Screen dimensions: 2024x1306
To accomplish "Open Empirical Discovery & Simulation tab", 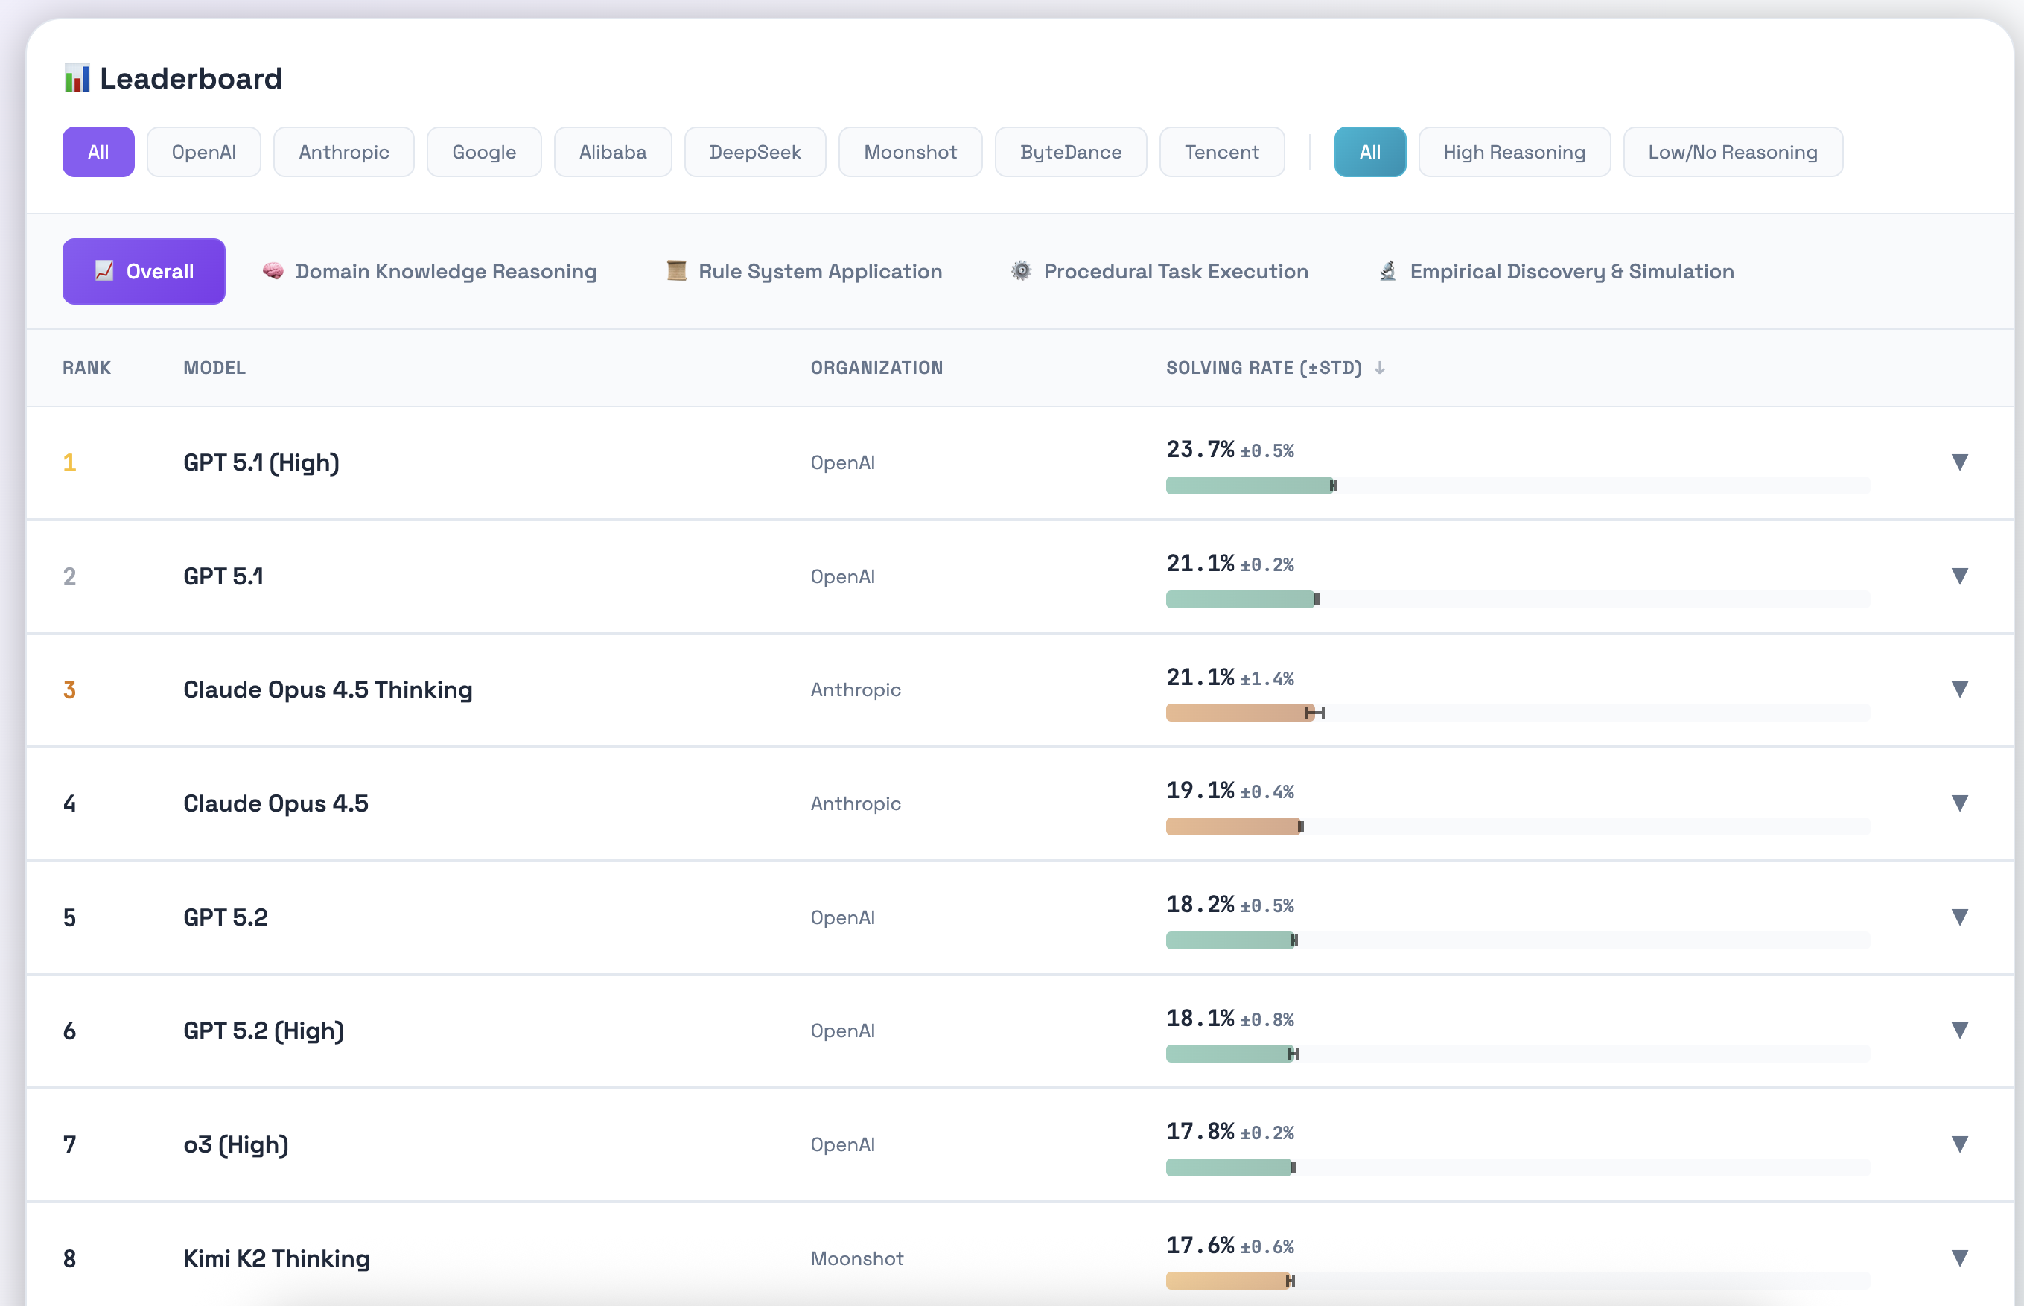I will click(x=1571, y=271).
